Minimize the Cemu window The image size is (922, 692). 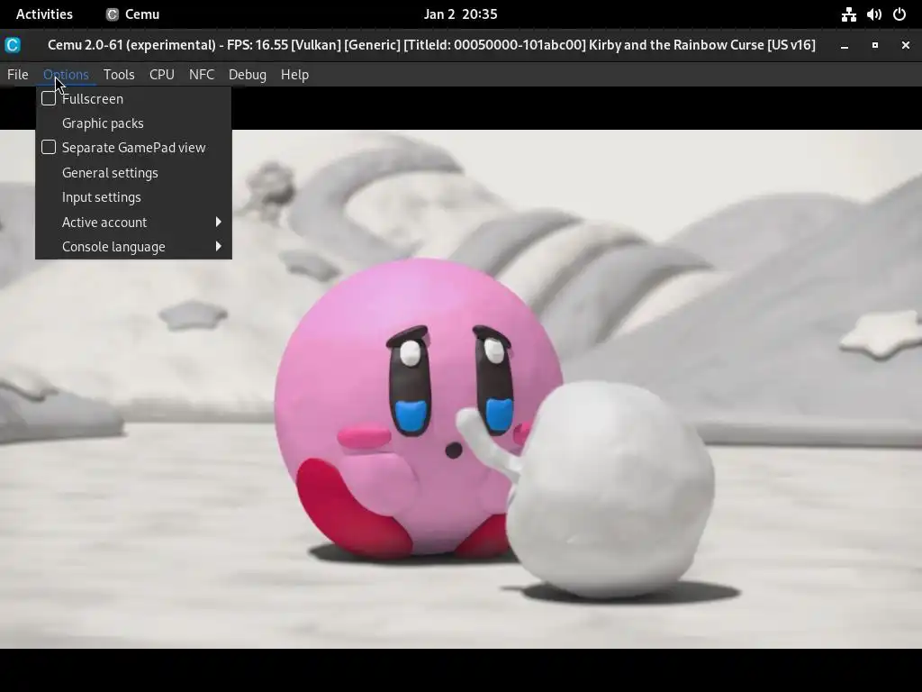pyautogui.click(x=845, y=45)
